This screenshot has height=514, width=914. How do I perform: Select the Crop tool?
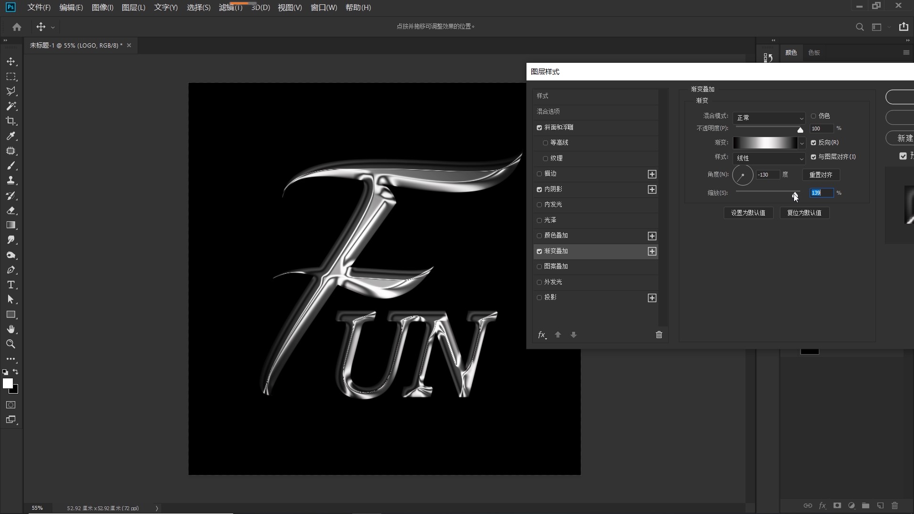click(x=10, y=121)
